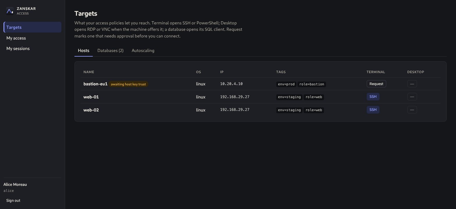This screenshot has width=456, height=209.
Task: Click the web-01 host name
Action: 91,97
